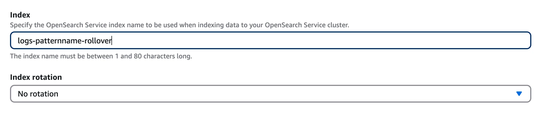This screenshot has width=553, height=114.
Task: Click the blue dropdown arrow icon
Action: point(519,94)
